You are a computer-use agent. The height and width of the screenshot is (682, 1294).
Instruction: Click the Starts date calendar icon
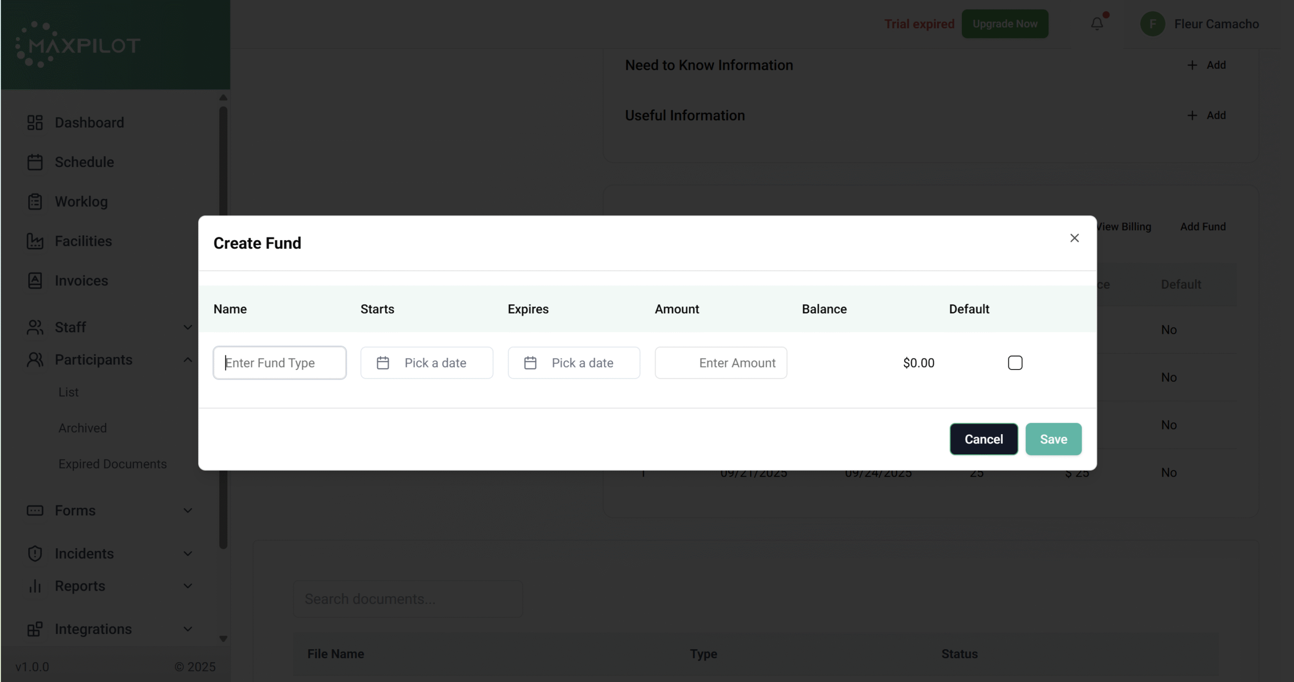[383, 363]
